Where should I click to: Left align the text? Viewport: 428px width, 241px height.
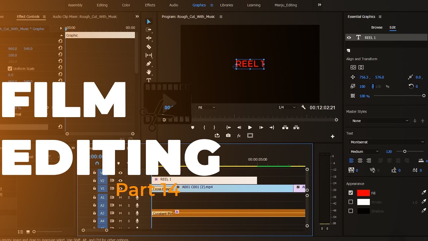tap(351, 161)
